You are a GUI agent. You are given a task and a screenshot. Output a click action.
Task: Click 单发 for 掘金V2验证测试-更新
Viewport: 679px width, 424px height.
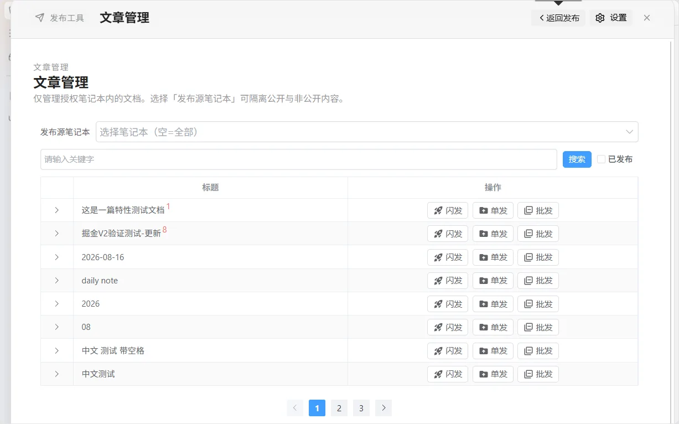pyautogui.click(x=493, y=234)
